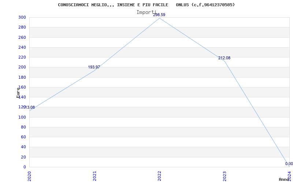
Task: Click the 160 y-axis tick label
Action: [x=22, y=87]
